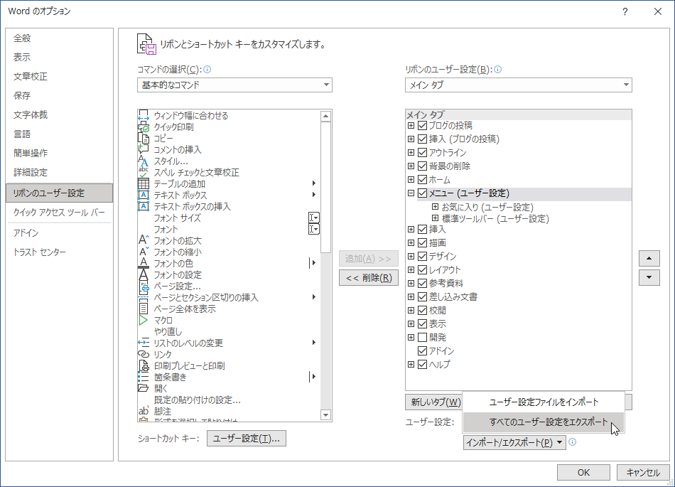This screenshot has height=487, width=675.
Task: Expand the 標準ツールバー (ユーザー設定) group
Action: [436, 218]
